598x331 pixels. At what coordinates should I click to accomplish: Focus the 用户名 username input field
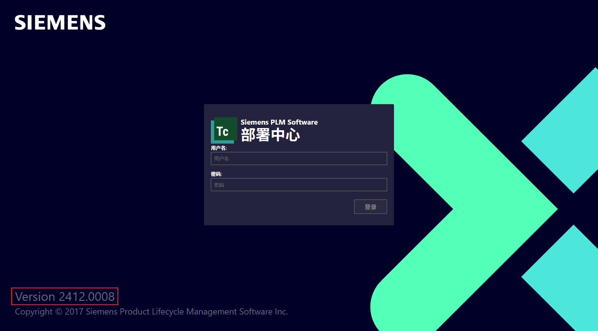(299, 159)
